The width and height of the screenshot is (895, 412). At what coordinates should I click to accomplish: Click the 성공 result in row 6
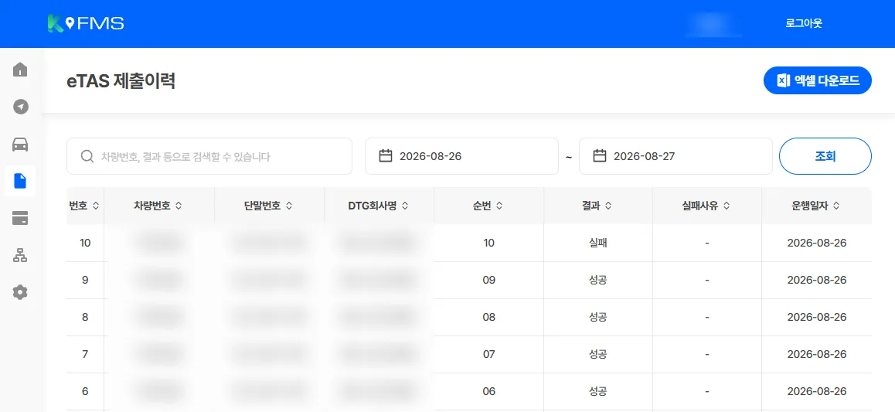[x=597, y=391]
